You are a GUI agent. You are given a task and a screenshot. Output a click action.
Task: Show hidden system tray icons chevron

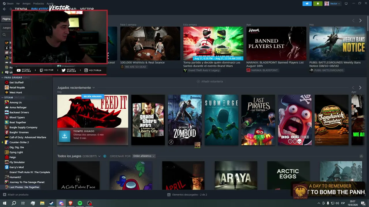pyautogui.click(x=319, y=203)
